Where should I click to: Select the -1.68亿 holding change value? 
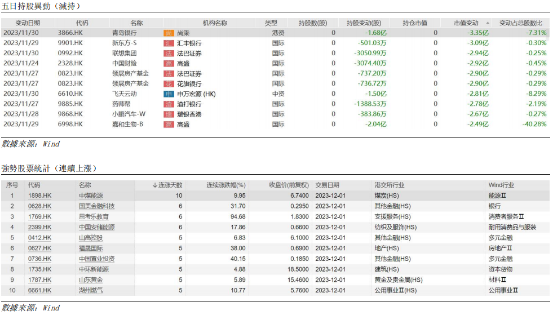click(x=376, y=33)
